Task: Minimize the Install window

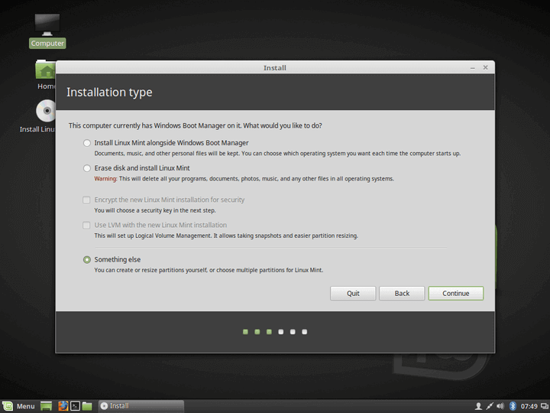Action: point(473,68)
